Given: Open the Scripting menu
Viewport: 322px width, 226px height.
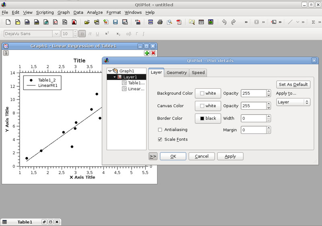Looking at the screenshot, I should coord(45,12).
